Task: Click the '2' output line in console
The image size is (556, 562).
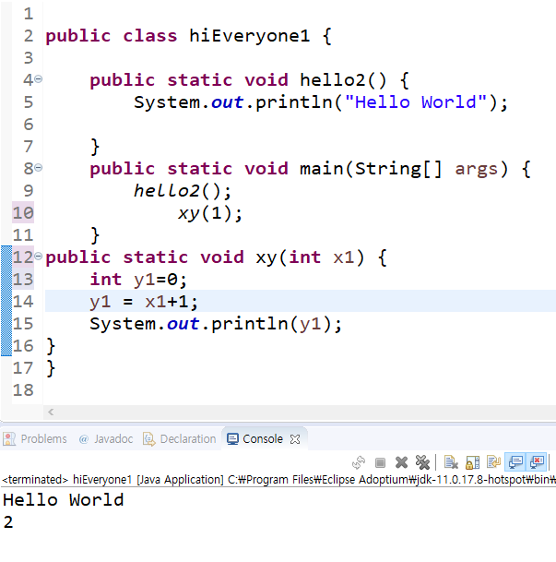Action: tap(8, 522)
